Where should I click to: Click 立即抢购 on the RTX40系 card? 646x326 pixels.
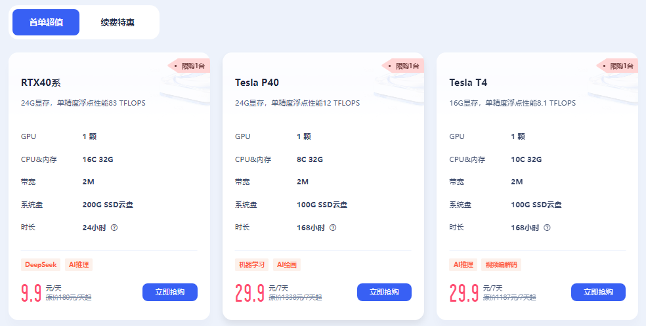coord(170,293)
